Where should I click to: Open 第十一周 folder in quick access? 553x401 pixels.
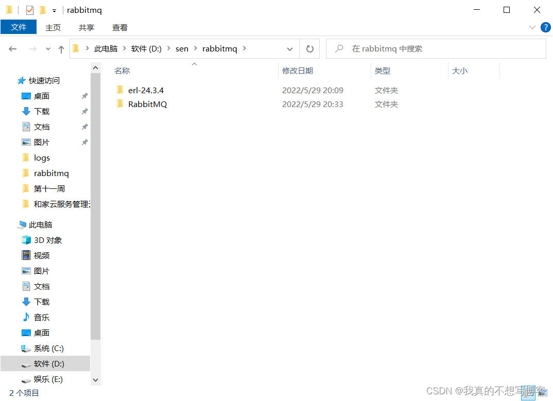(x=49, y=189)
